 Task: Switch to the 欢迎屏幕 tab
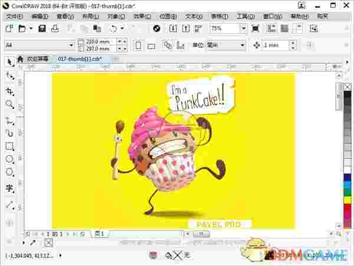point(38,59)
